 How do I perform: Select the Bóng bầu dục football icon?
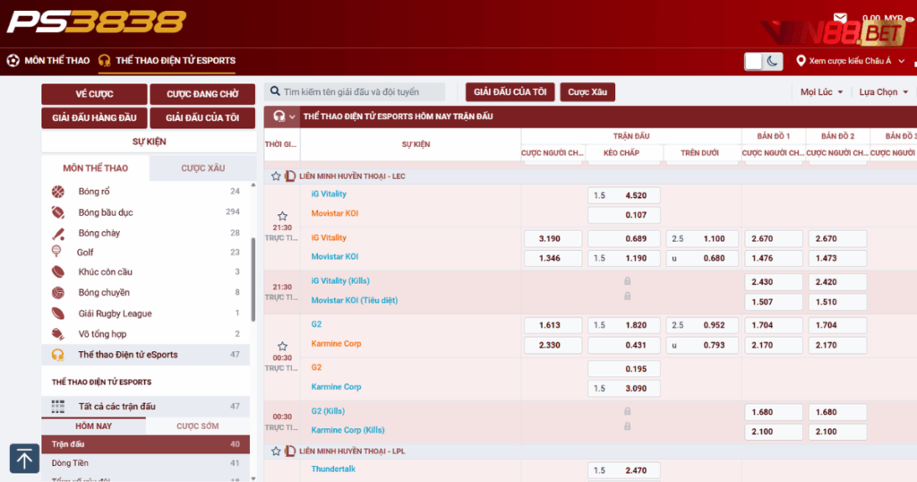click(58, 212)
